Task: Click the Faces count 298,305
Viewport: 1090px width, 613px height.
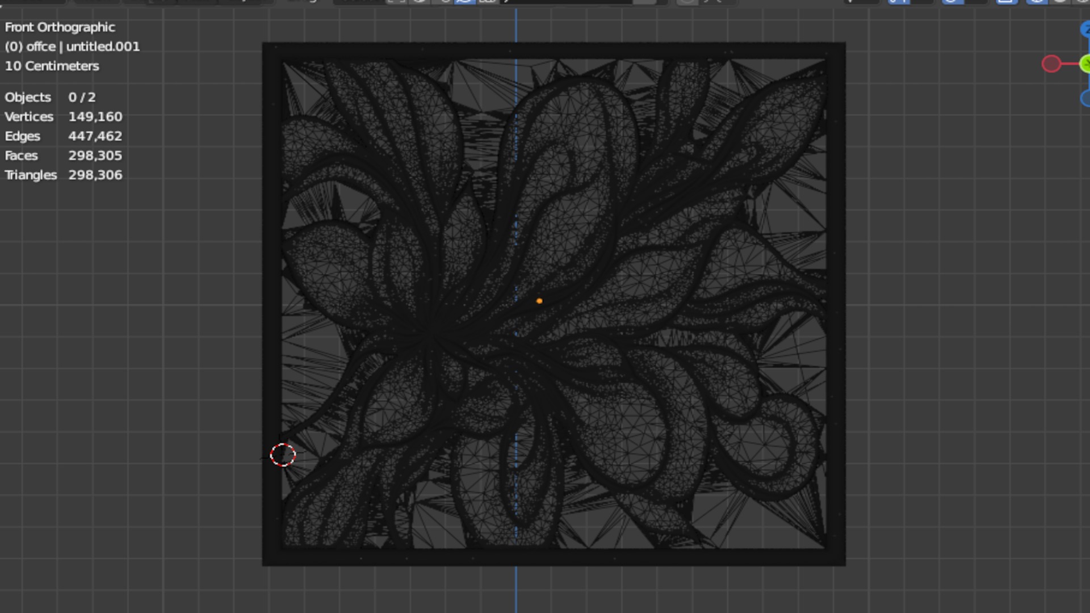Action: pos(95,156)
